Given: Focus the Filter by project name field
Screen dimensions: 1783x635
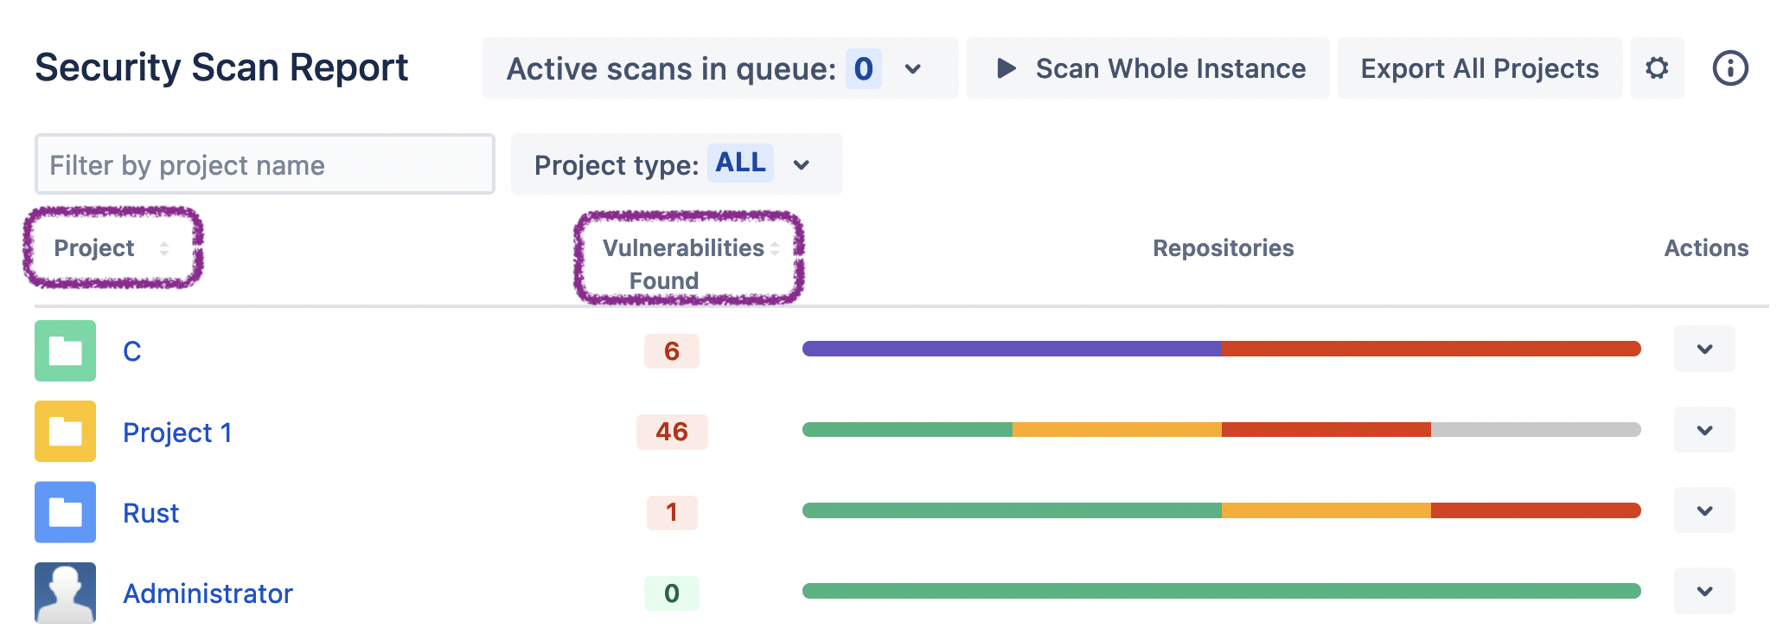Looking at the screenshot, I should click(265, 164).
